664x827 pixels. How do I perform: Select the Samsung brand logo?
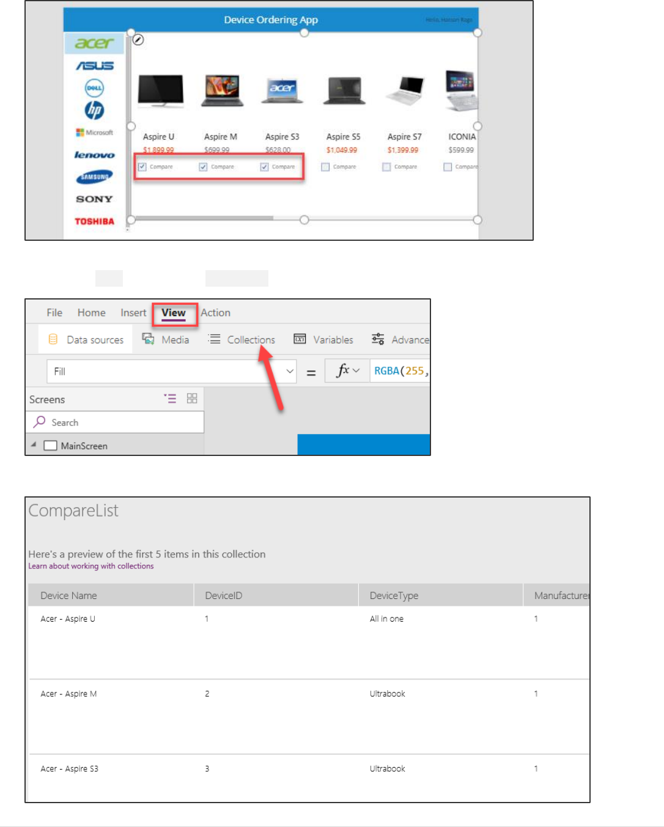(94, 177)
